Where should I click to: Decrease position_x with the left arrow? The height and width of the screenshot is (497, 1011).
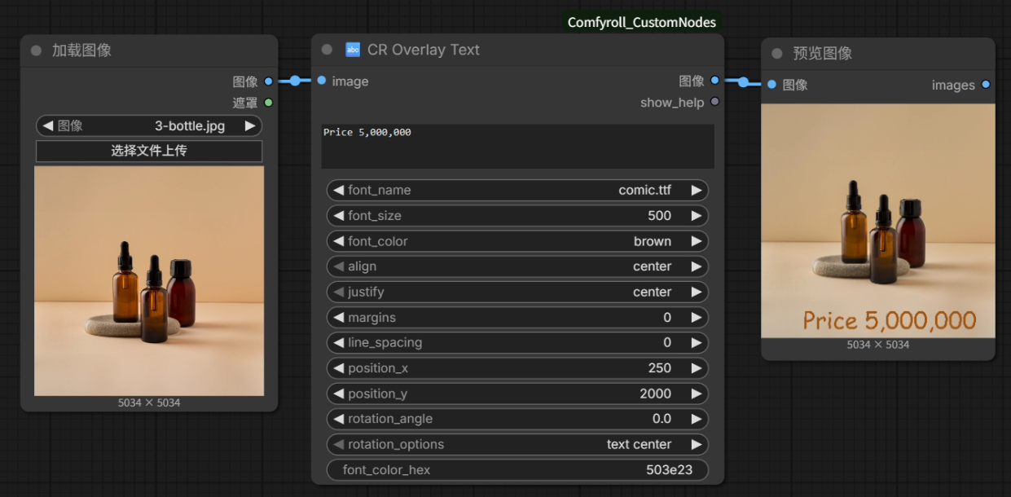click(x=338, y=368)
